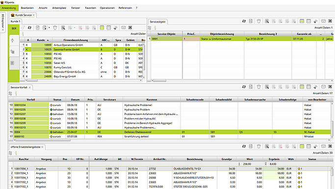Toggle table view in Kunde 1 toolbar
335x189 pixels.
102,28
